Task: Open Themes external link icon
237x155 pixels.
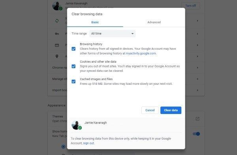Action: pyautogui.click(x=197, y=119)
